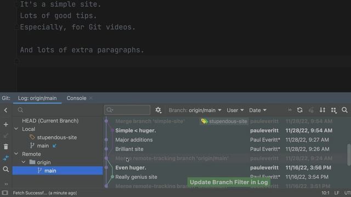This screenshot has height=197, width=351.
Task: Click the LF line separator indicator
Action: click(337, 193)
